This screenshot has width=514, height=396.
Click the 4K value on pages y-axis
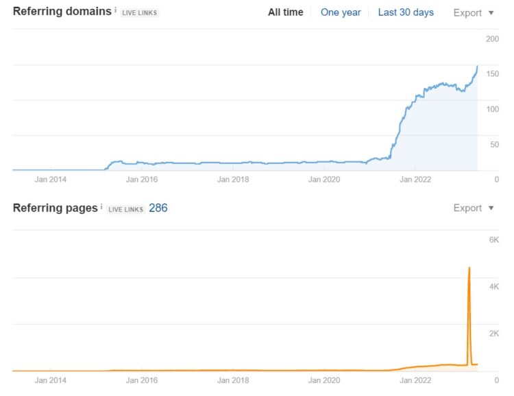[x=494, y=287]
